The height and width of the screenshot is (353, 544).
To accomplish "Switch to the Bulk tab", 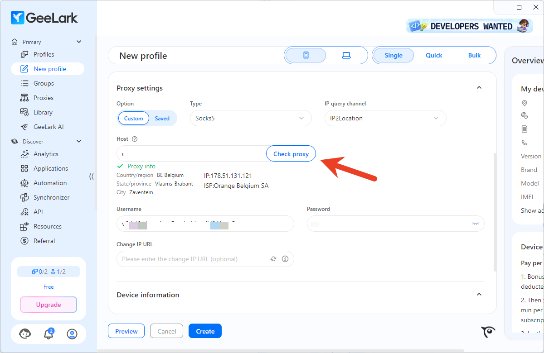I will click(474, 55).
